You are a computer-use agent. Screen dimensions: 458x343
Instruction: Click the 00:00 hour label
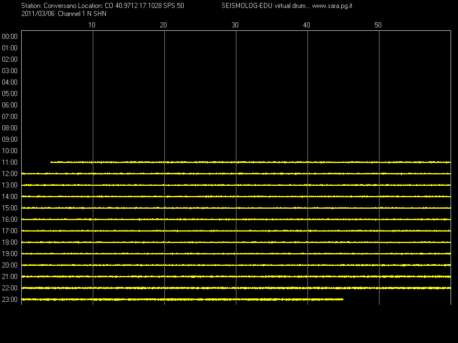pyautogui.click(x=10, y=37)
